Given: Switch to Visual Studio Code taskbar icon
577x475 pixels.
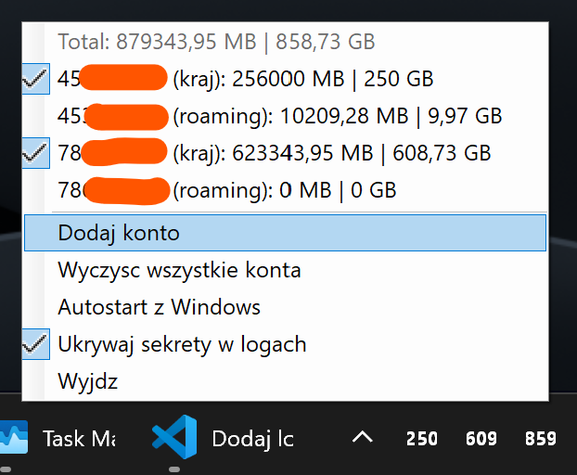Looking at the screenshot, I should point(174,437).
